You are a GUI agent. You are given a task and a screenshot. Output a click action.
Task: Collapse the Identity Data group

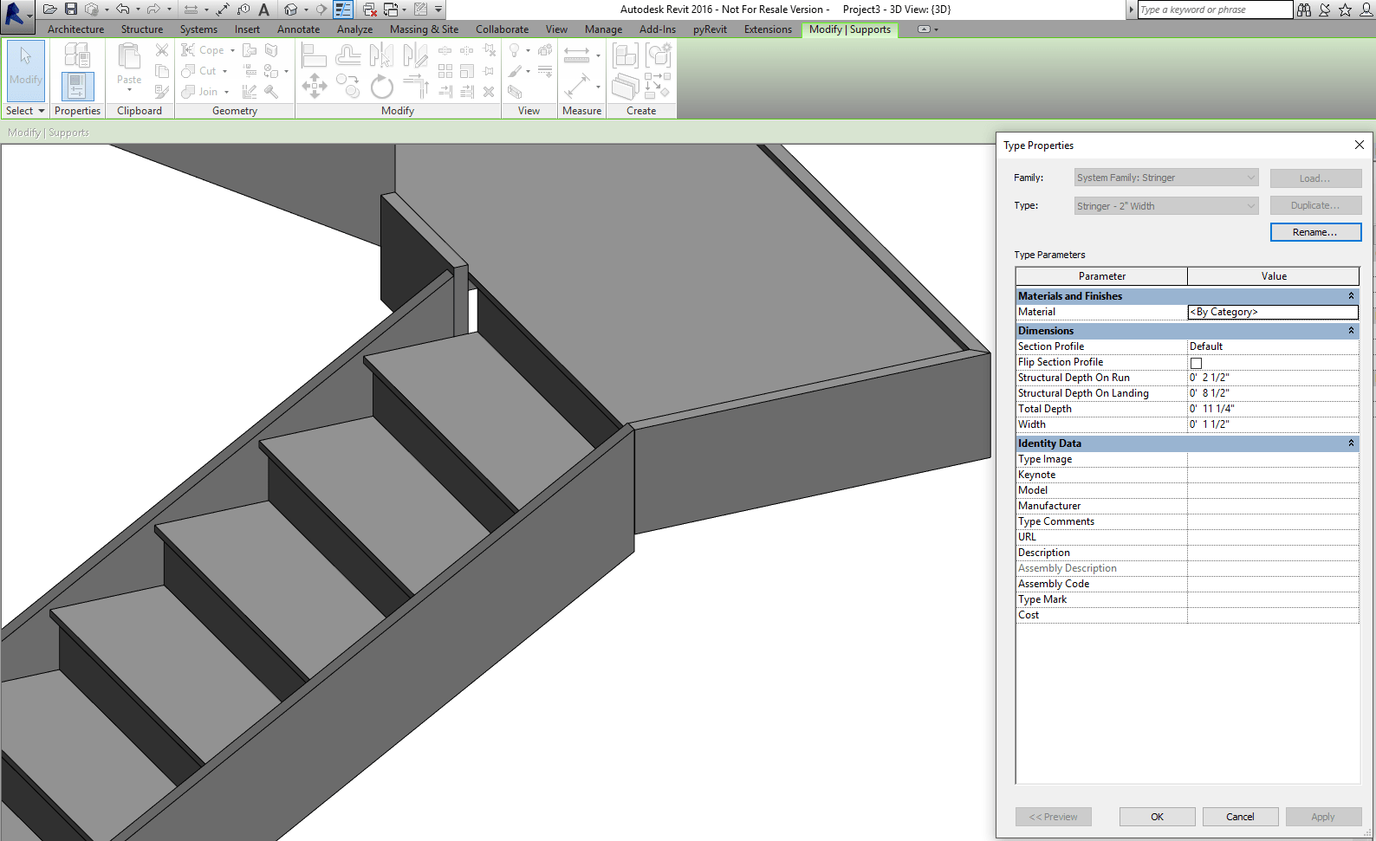pyautogui.click(x=1350, y=443)
